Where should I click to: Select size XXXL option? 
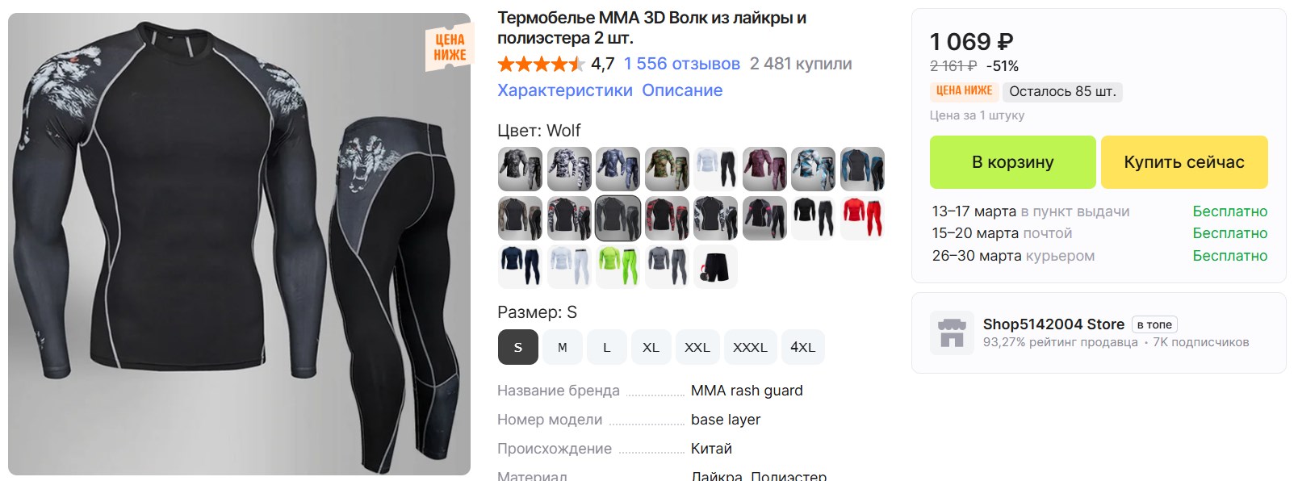pos(750,347)
